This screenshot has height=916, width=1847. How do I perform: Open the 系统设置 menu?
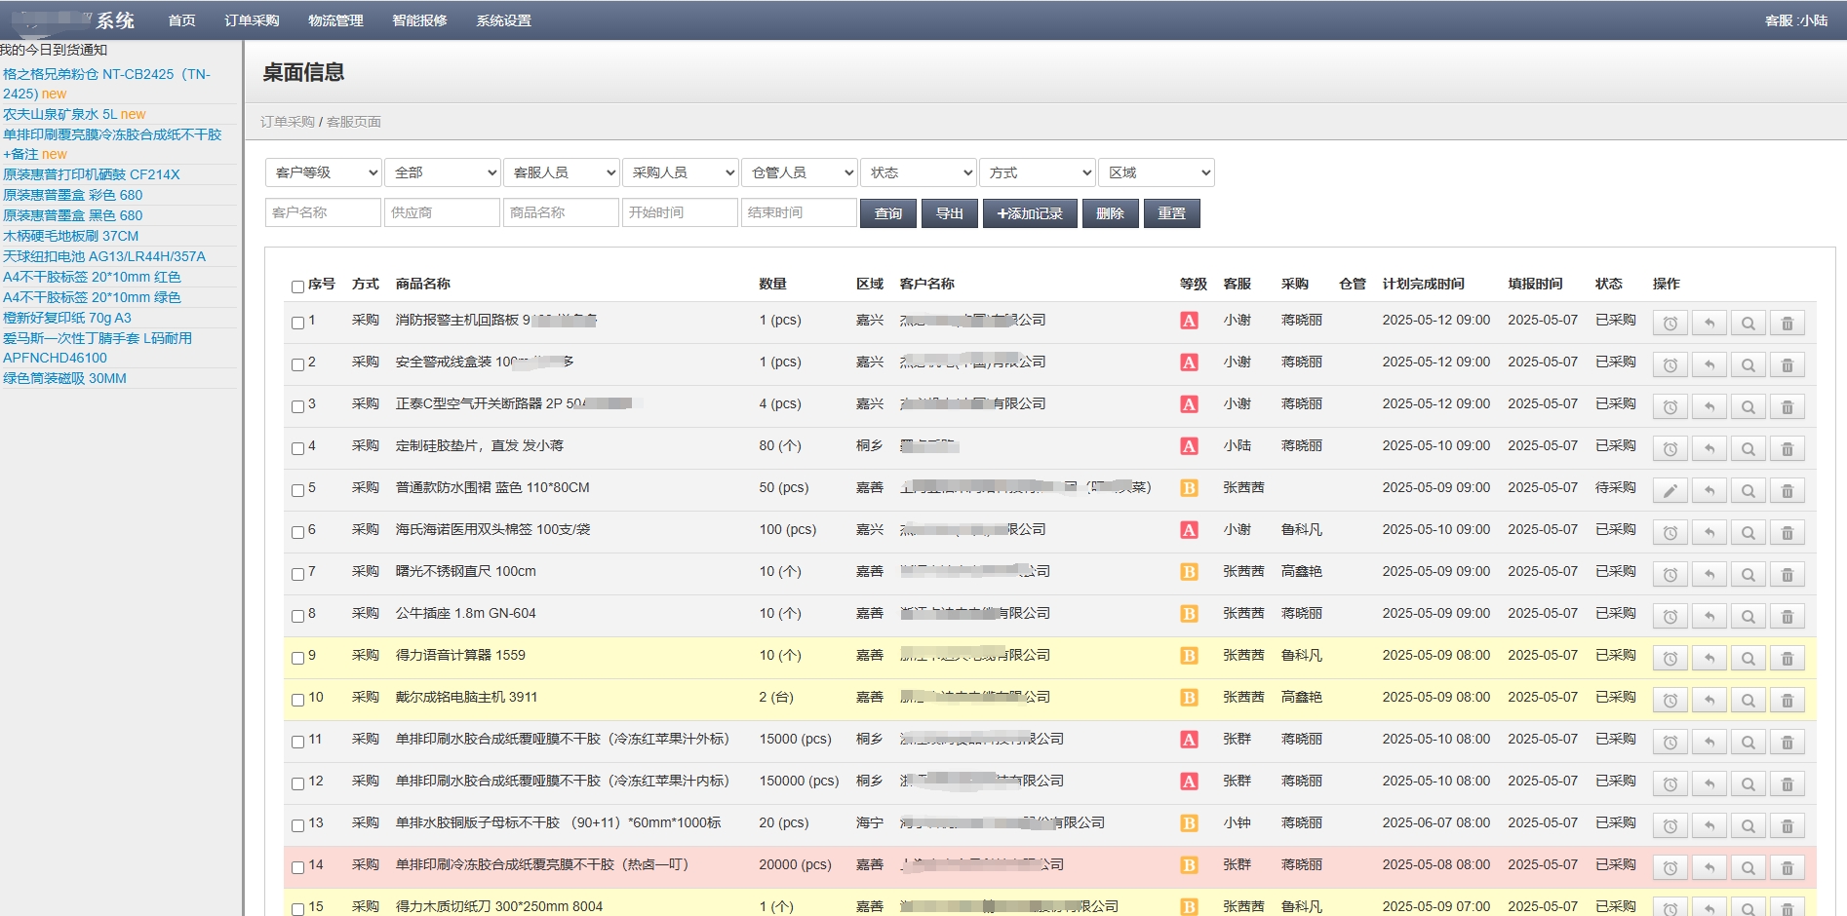pyautogui.click(x=503, y=20)
